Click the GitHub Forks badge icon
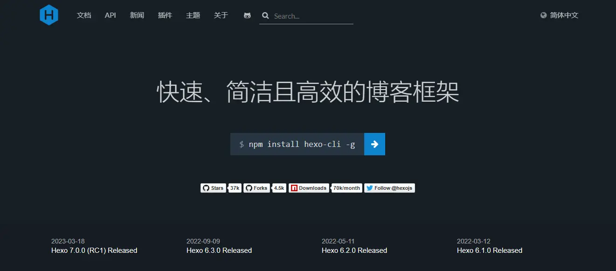This screenshot has height=271, width=616. click(249, 188)
